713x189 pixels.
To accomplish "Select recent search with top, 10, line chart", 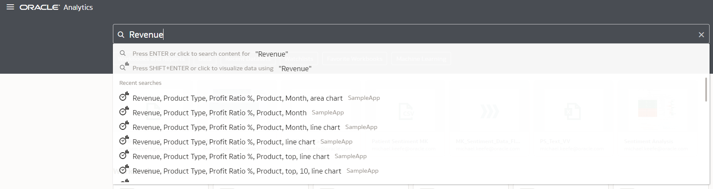I will [237, 171].
